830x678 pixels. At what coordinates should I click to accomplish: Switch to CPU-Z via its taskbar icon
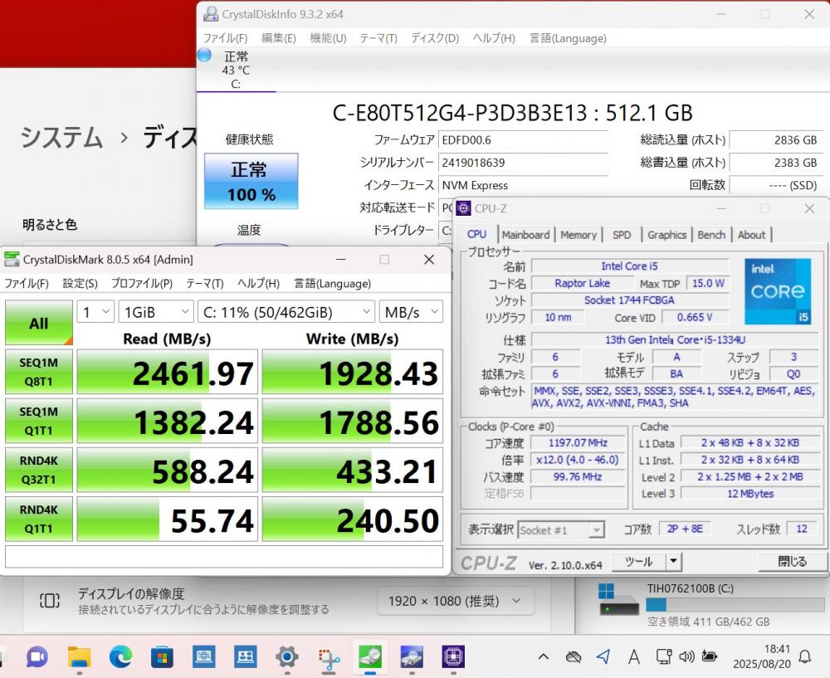453,657
